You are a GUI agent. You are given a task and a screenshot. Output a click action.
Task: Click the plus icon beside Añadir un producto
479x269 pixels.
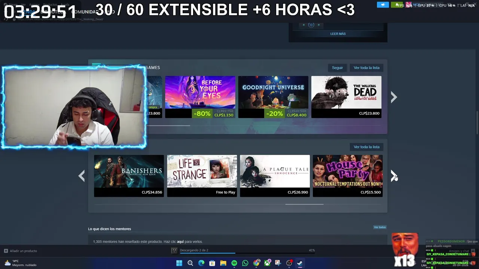6,251
